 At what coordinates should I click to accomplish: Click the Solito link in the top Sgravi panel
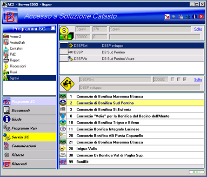[x=198, y=29]
